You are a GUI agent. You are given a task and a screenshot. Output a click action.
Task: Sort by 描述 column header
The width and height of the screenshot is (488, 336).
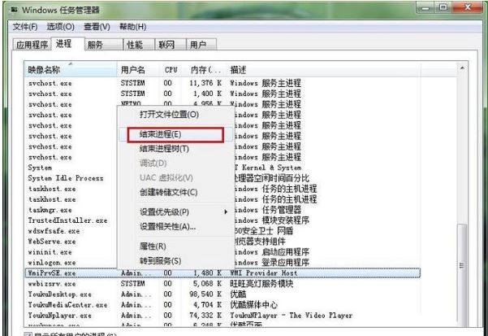click(x=323, y=69)
